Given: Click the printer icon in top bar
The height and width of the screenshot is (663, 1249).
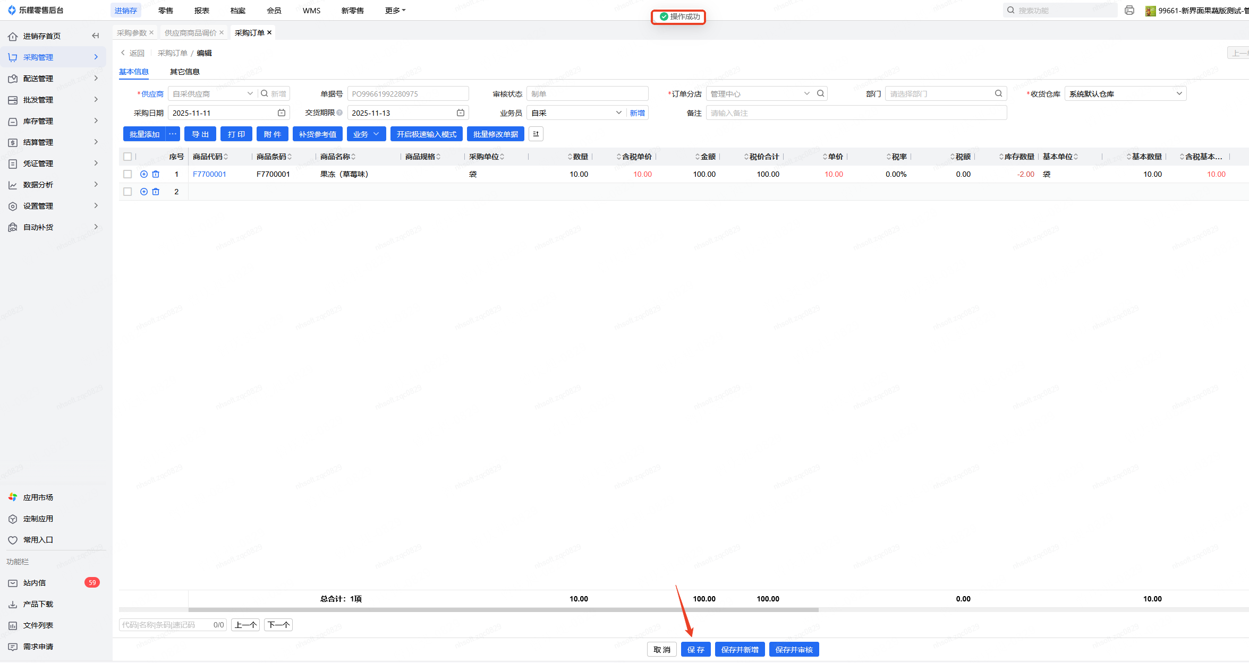Looking at the screenshot, I should 1129,11.
